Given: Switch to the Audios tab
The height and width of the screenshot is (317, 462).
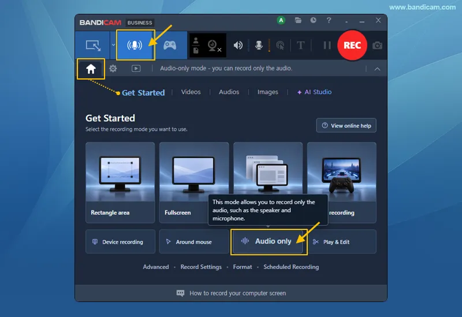Looking at the screenshot, I should [x=229, y=92].
